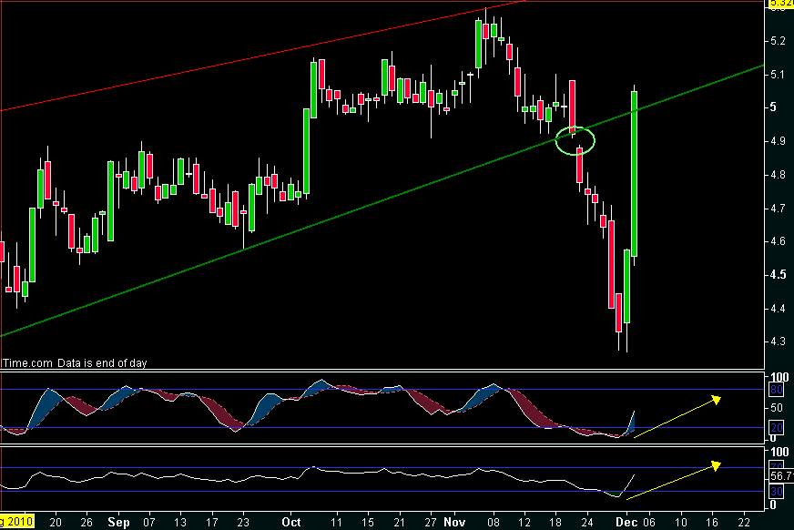Click date label 21 on time axis
794x530 pixels.
point(399,522)
